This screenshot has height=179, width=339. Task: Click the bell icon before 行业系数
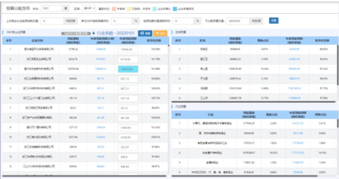[x=94, y=33]
